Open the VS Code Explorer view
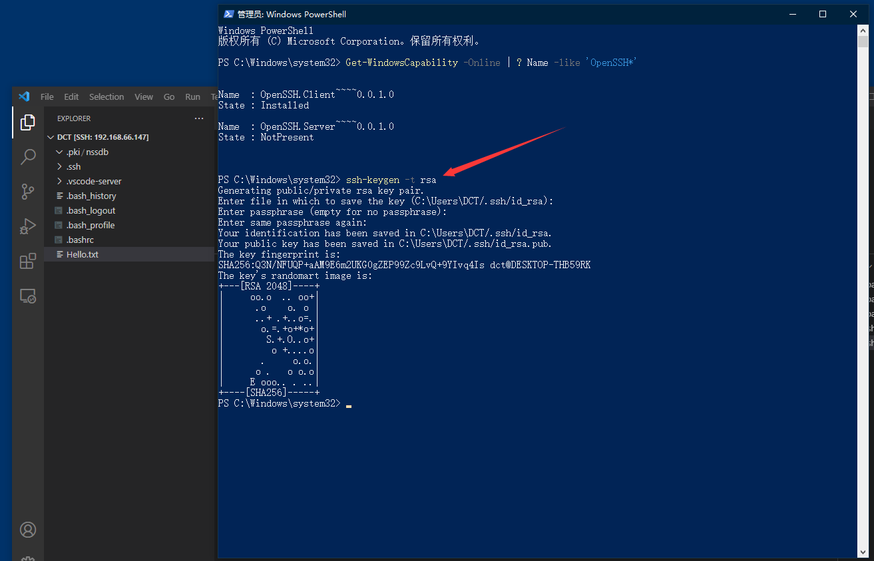874x561 pixels. [x=27, y=122]
